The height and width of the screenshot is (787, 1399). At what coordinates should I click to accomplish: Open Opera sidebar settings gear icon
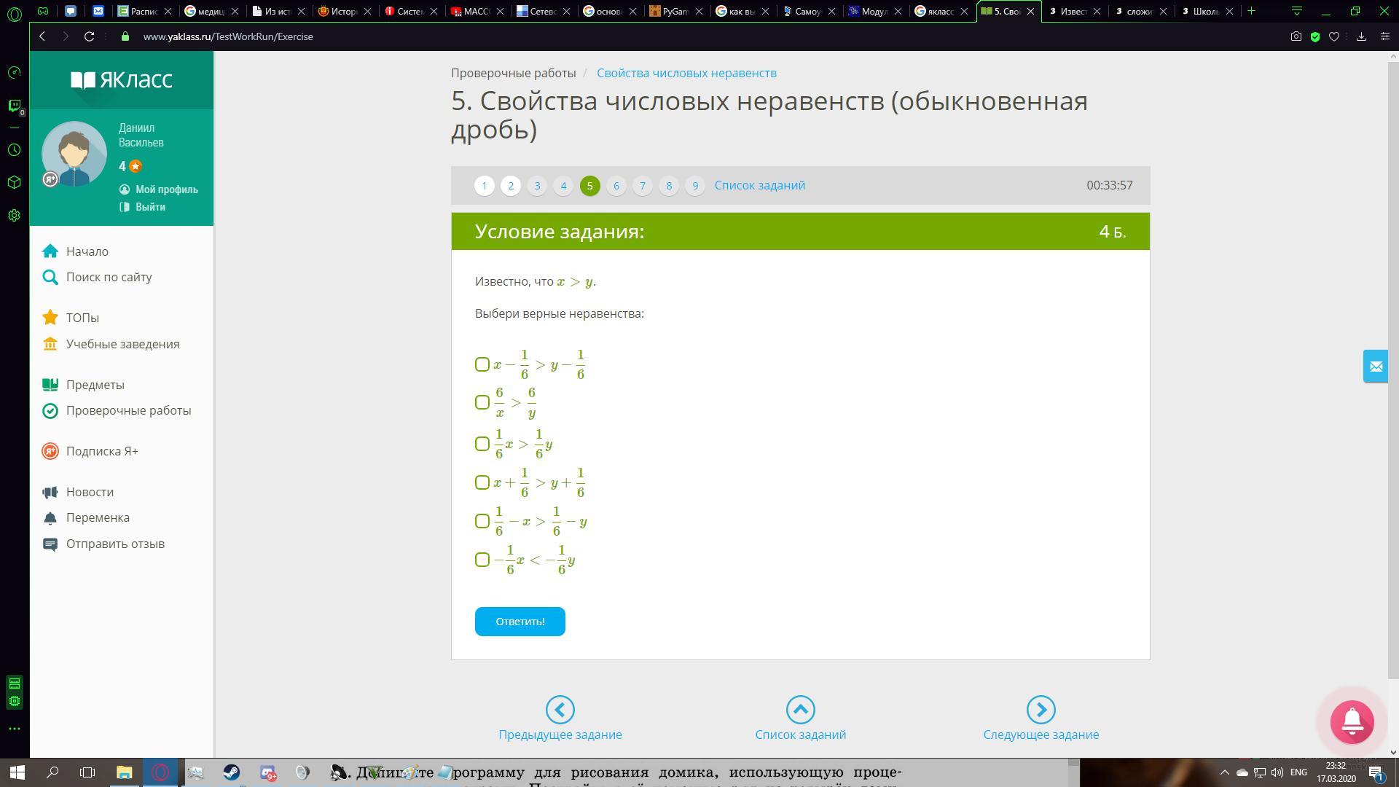14,216
